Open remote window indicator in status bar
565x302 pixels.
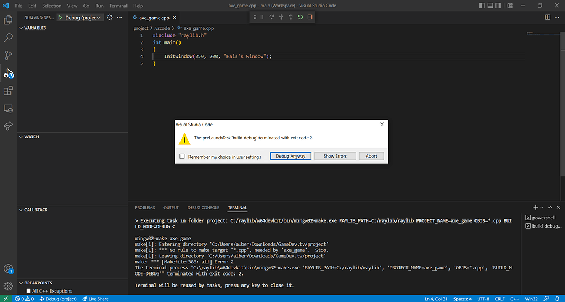6,299
